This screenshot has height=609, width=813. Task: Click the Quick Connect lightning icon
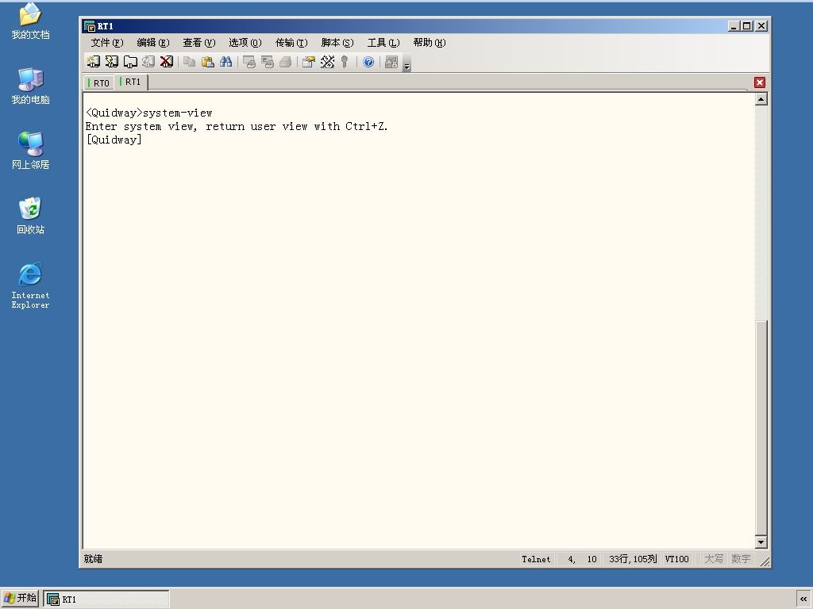tap(111, 62)
